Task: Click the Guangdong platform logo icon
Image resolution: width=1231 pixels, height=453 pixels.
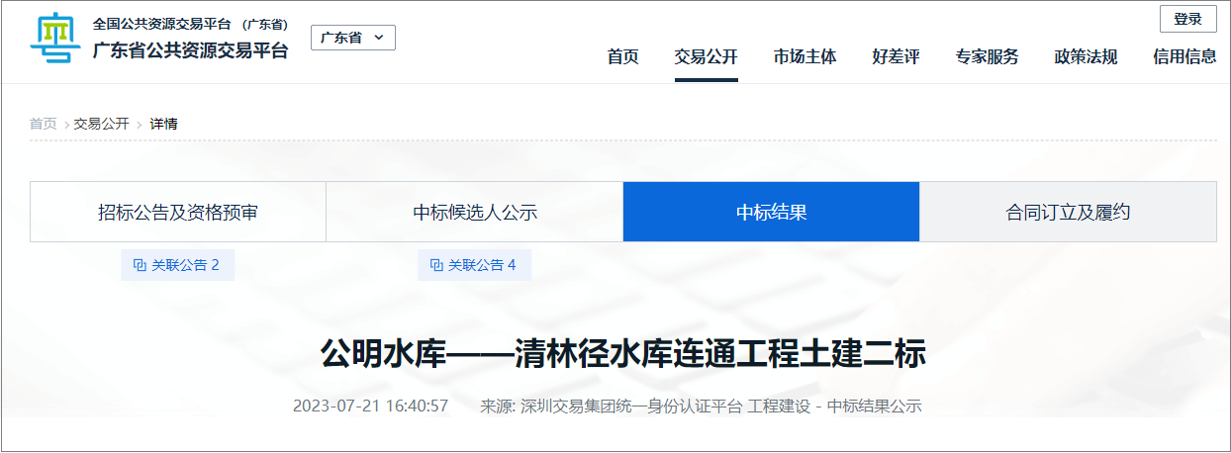Action: (x=55, y=40)
